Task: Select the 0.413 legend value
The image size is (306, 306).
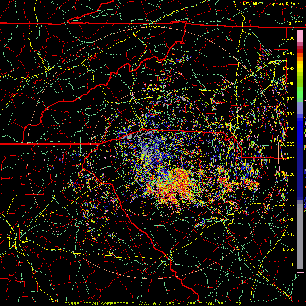Action: (288, 204)
